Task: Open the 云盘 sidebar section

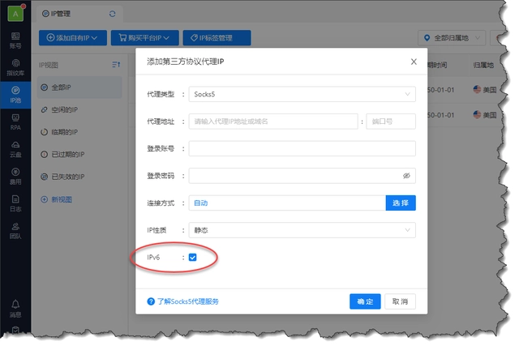Action: 15,149
